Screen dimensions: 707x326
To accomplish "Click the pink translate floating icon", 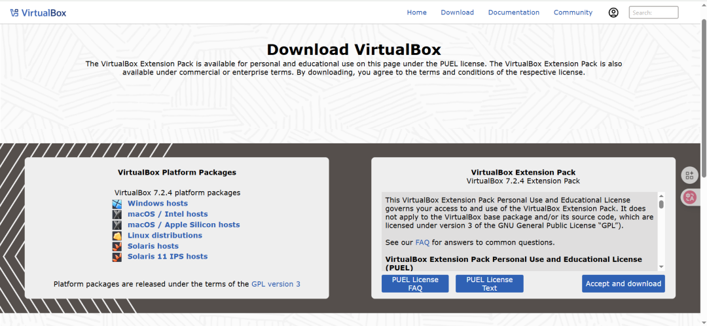I will 689,197.
